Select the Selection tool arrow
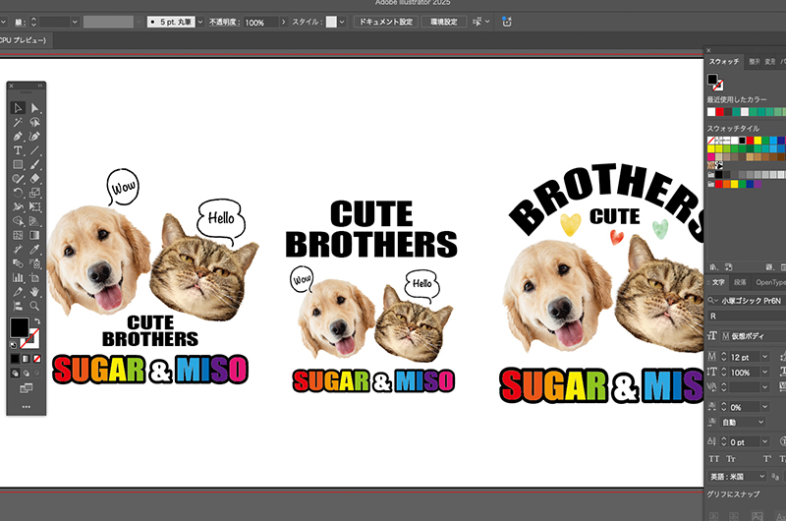The width and height of the screenshot is (786, 521). pyautogui.click(x=18, y=108)
